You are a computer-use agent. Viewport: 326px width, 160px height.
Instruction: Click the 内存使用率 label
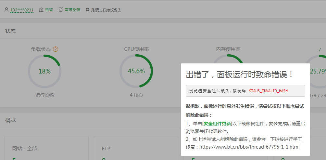pos(228,49)
